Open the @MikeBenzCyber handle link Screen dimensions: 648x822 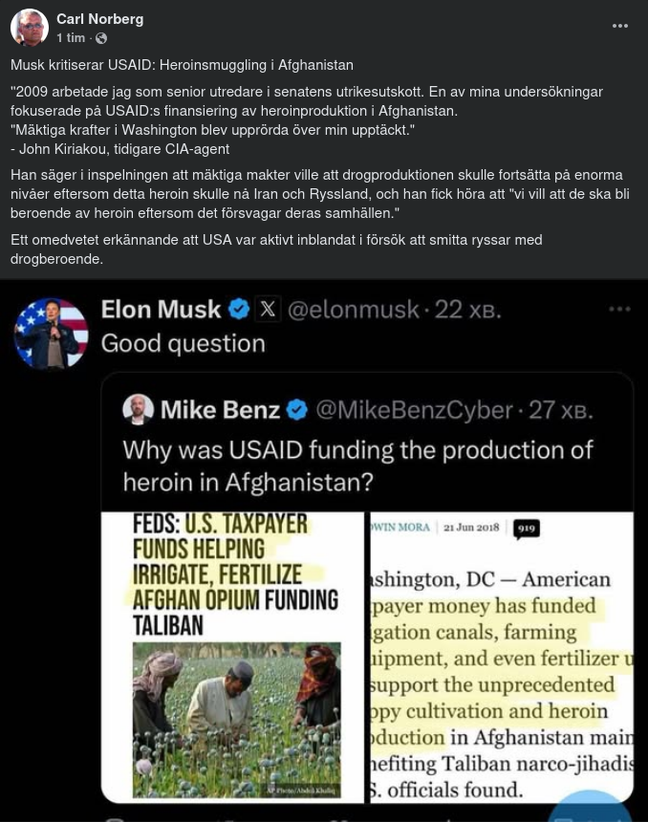tap(421, 410)
